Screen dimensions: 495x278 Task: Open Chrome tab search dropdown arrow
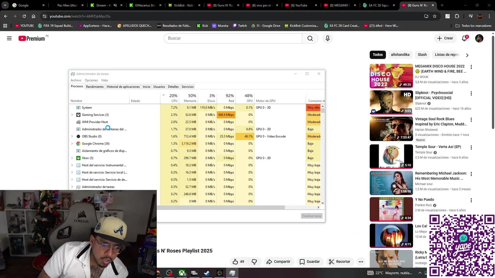click(x=5, y=5)
